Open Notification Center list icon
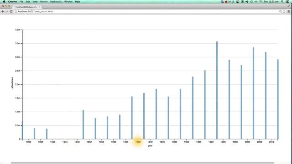The height and width of the screenshot is (164, 292). pos(287,1)
